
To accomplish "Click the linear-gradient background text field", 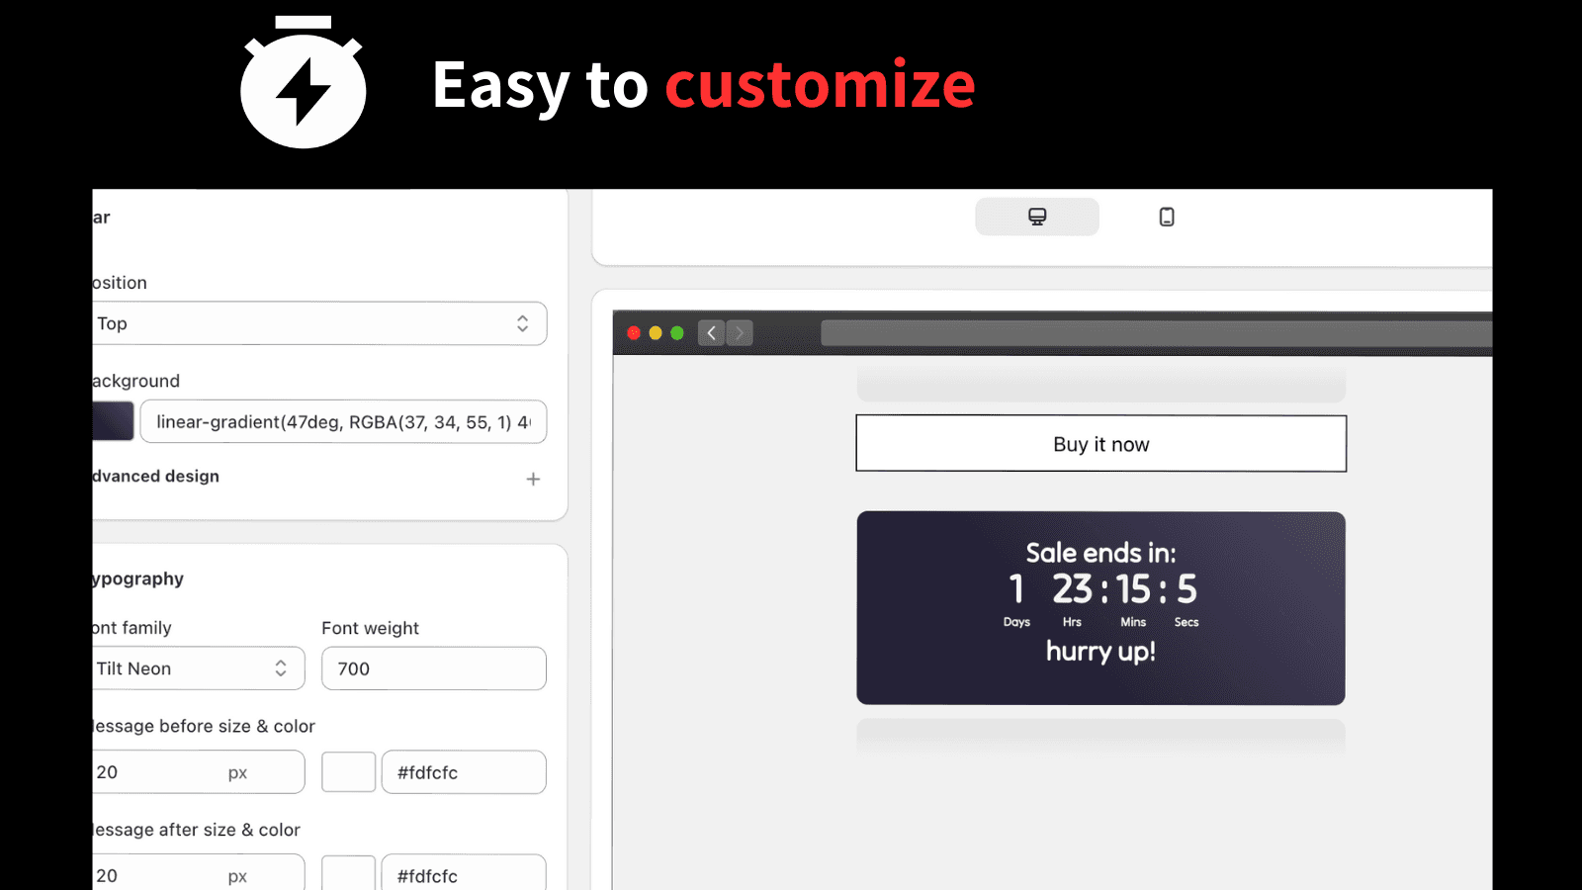I will [x=342, y=422].
